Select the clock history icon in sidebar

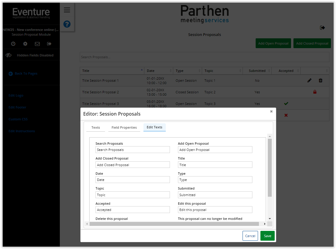[x=13, y=44]
